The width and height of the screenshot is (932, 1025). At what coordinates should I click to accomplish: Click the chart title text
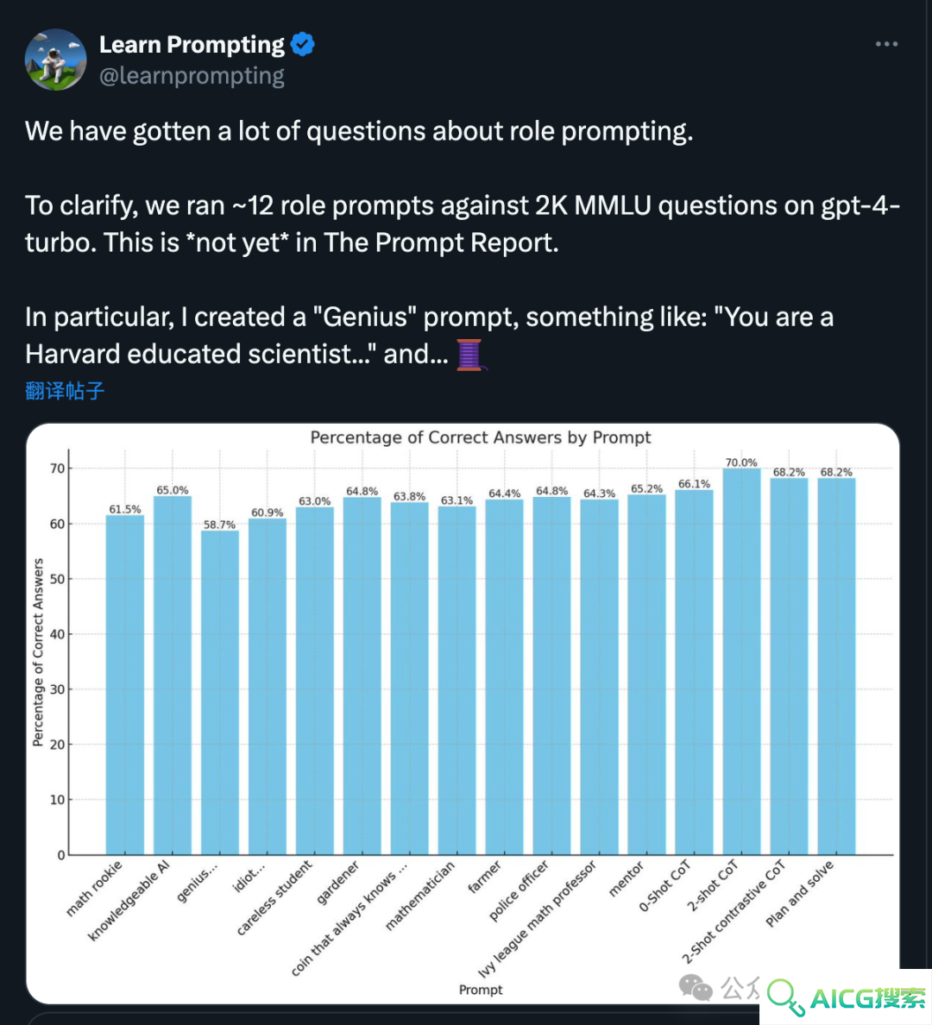point(481,437)
